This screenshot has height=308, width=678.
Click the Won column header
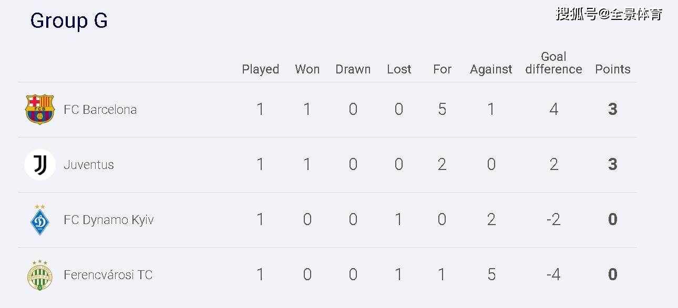coord(307,69)
